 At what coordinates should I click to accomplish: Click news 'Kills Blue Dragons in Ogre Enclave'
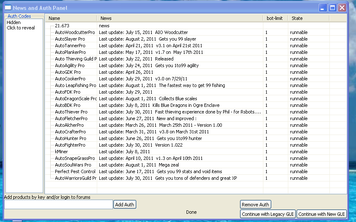(186, 105)
